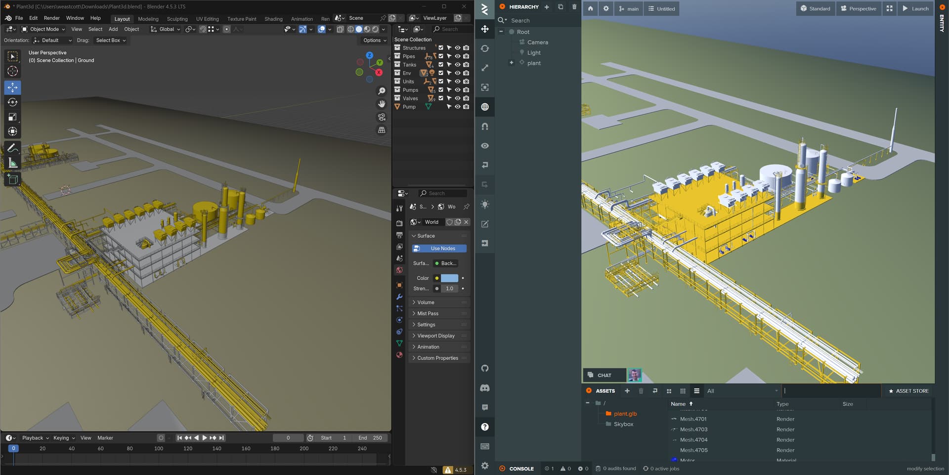Hide the Structures collection in viewport

point(458,48)
